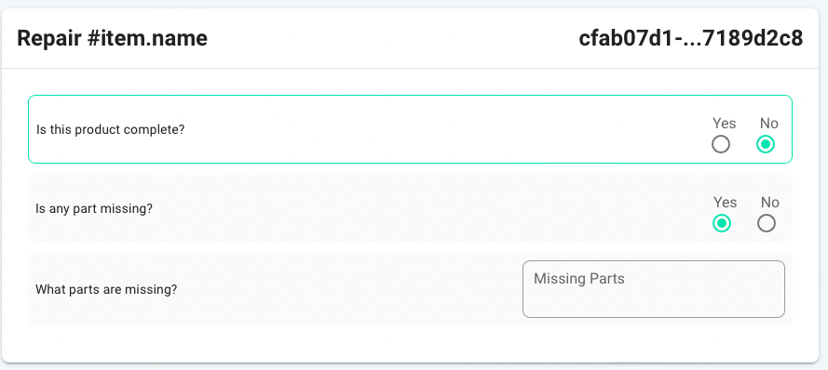Select Yes radio for product complete question

pyautogui.click(x=721, y=144)
